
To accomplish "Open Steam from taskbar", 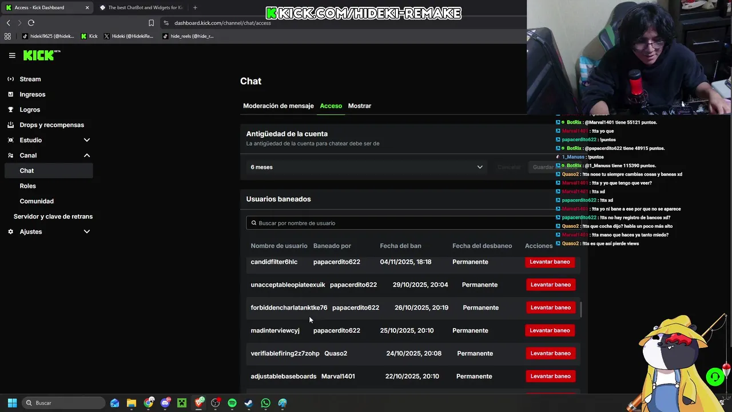I will [249, 403].
